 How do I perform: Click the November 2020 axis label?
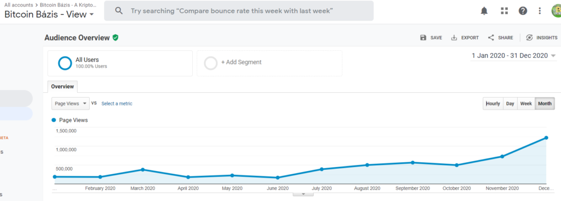coord(502,188)
